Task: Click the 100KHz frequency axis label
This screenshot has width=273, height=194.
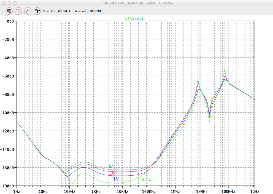Action: [x=149, y=192]
